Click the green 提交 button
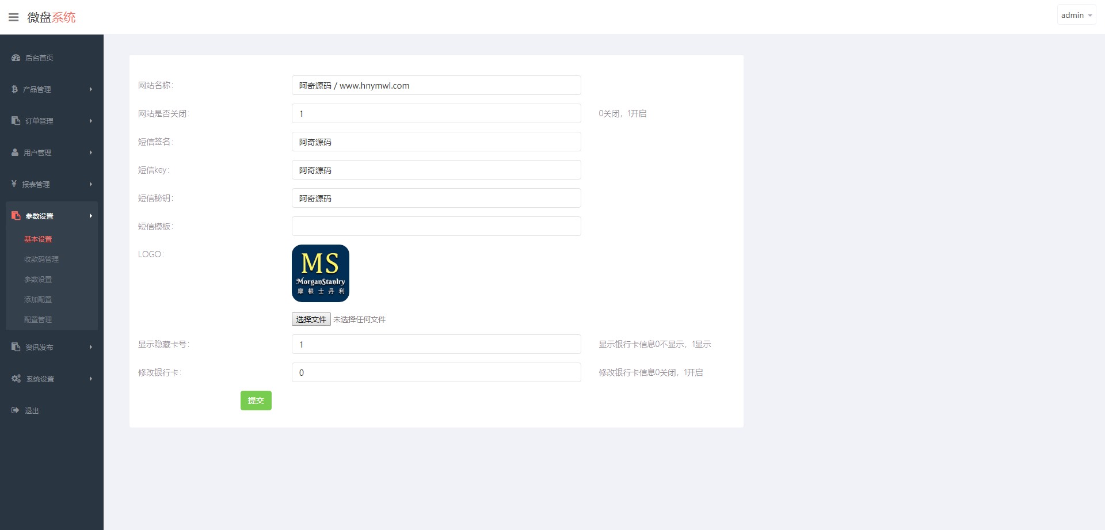 pos(256,401)
